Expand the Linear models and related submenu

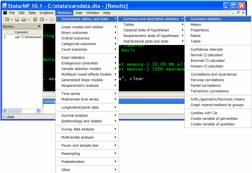coord(82,27)
